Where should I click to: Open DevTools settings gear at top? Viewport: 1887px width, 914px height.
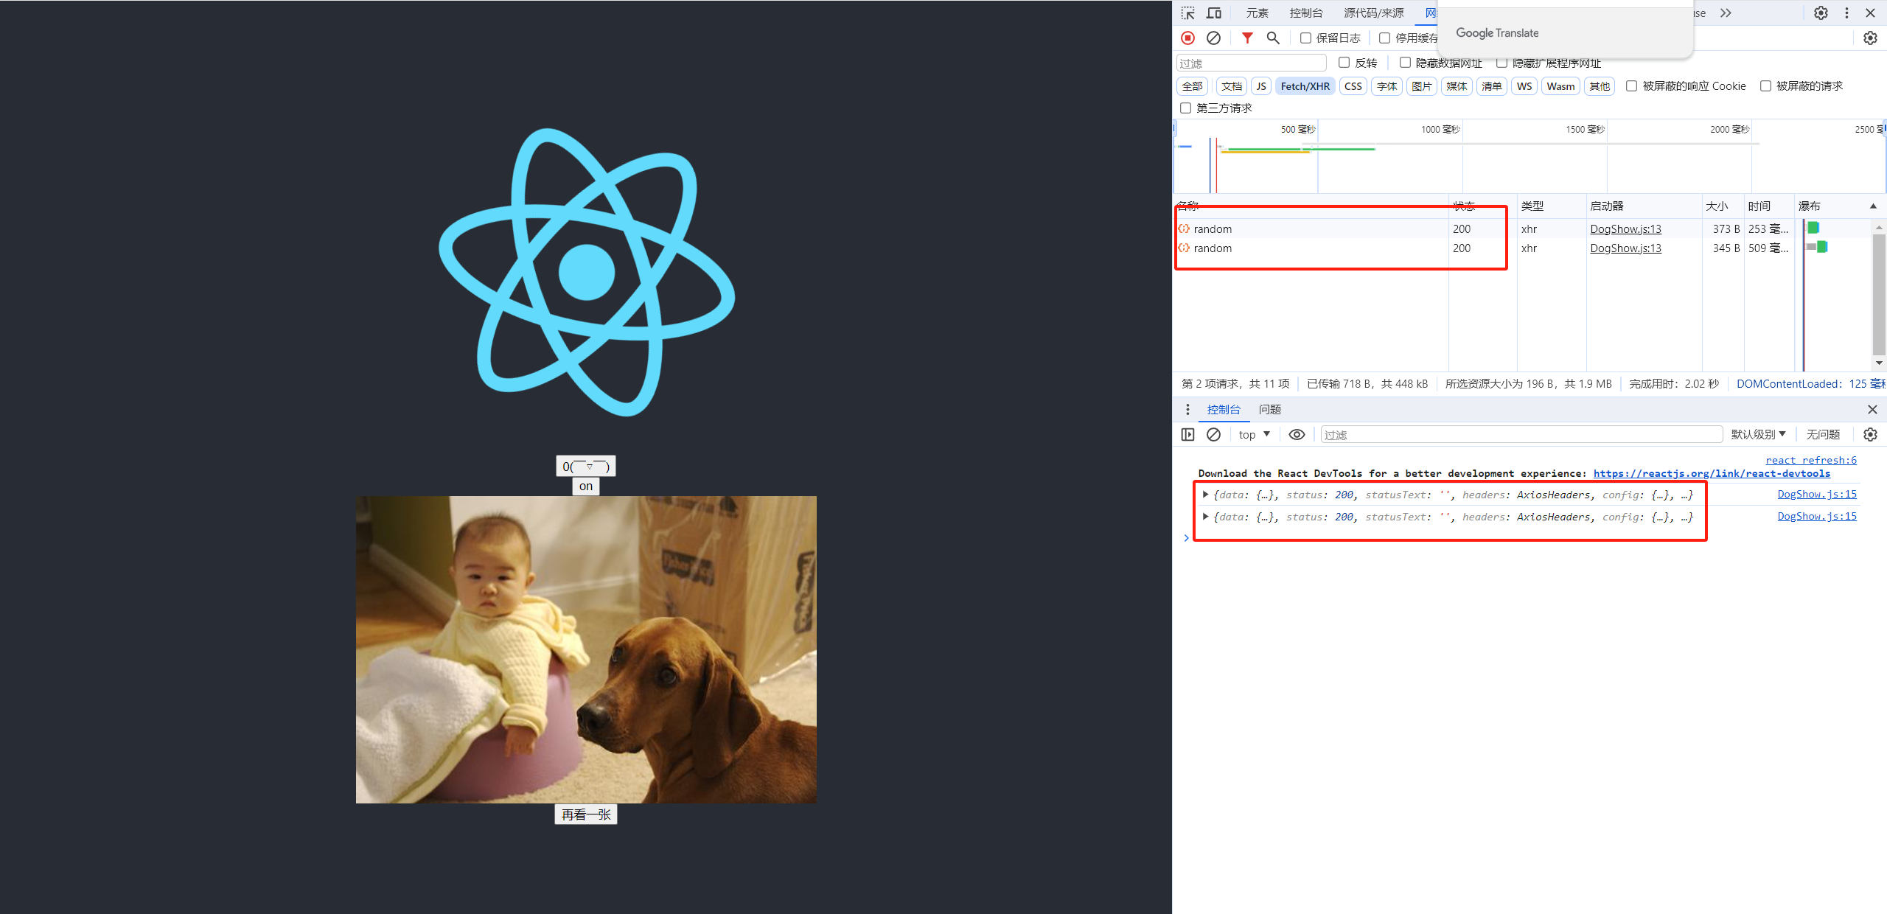(1821, 13)
